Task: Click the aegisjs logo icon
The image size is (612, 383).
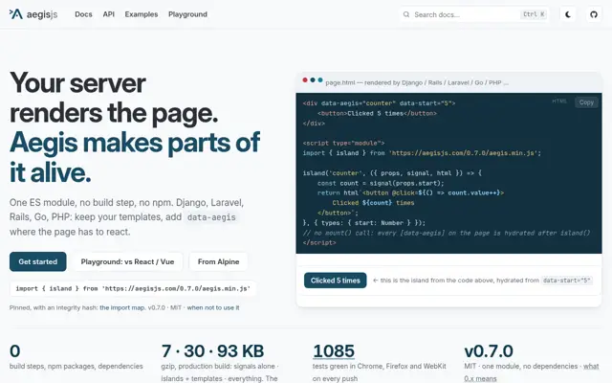Action: [16, 14]
